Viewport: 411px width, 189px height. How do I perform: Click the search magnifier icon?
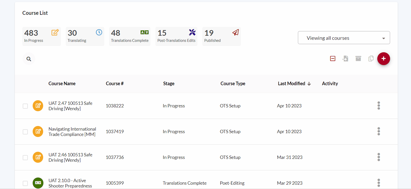coord(29,59)
